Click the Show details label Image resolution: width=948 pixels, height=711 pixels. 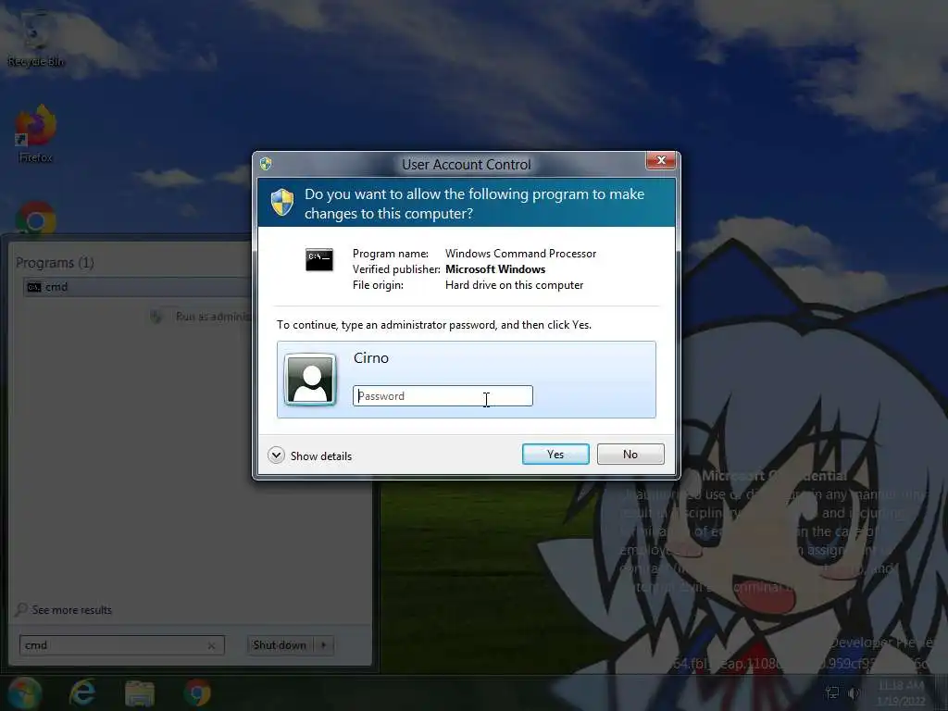pyautogui.click(x=321, y=455)
